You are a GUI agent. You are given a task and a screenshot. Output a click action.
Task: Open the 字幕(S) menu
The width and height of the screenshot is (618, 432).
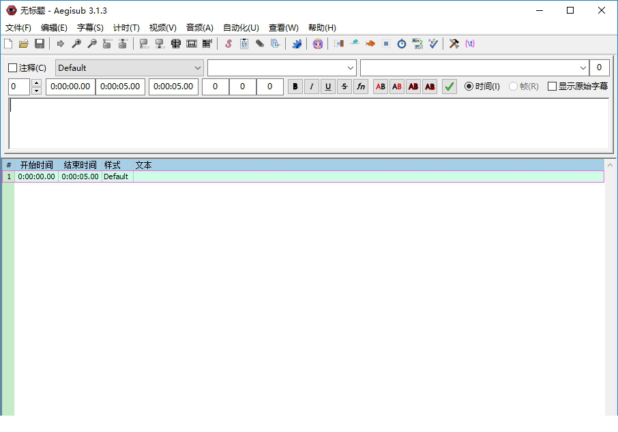coord(90,27)
